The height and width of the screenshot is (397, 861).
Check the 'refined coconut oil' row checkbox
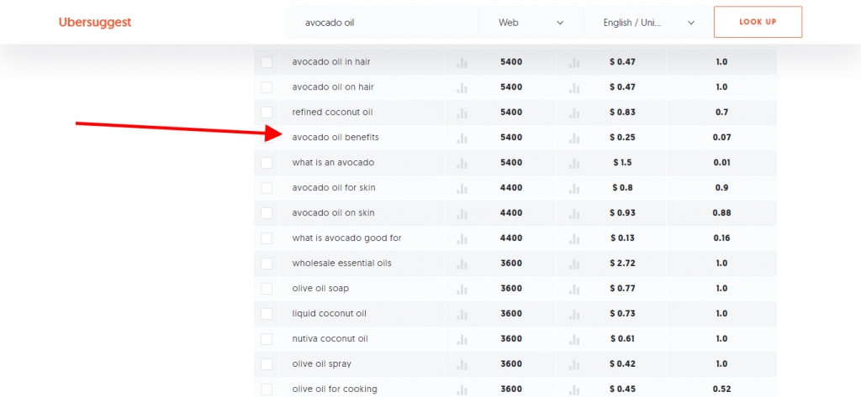coord(267,112)
